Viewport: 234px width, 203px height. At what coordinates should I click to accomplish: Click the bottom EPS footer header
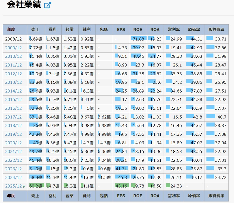click(x=121, y=196)
